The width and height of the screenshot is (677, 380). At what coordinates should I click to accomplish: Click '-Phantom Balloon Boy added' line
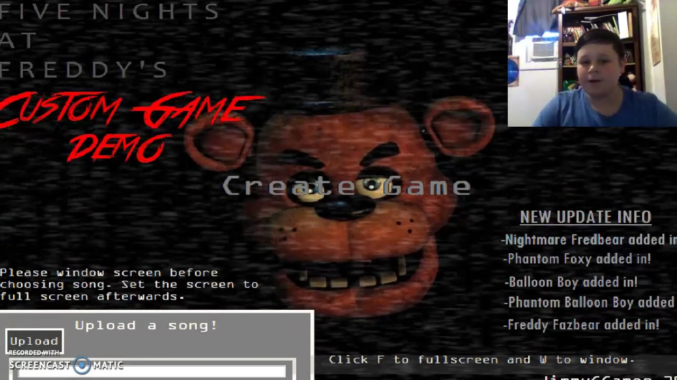tap(590, 302)
